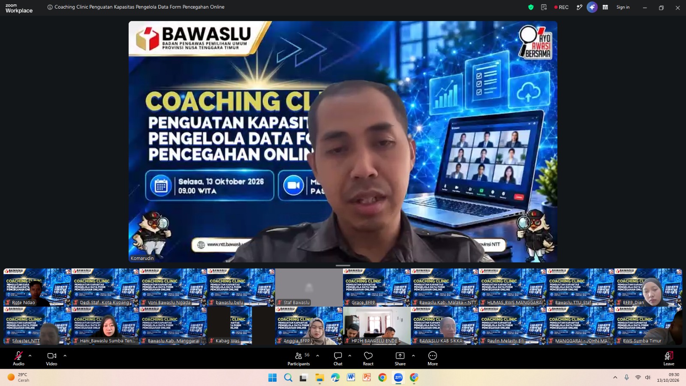Viewport: 686px width, 386px height.
Task: Open Task View on the taskbar
Action: (x=304, y=377)
